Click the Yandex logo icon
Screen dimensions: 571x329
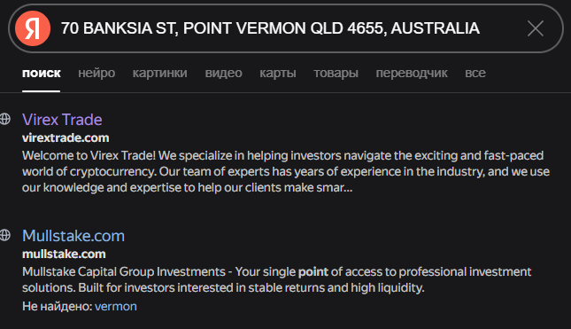[x=33, y=28]
